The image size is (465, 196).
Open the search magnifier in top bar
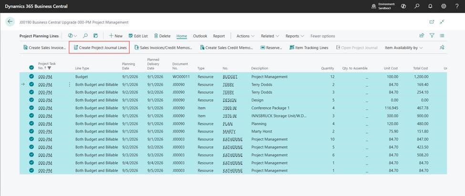coord(417,6)
